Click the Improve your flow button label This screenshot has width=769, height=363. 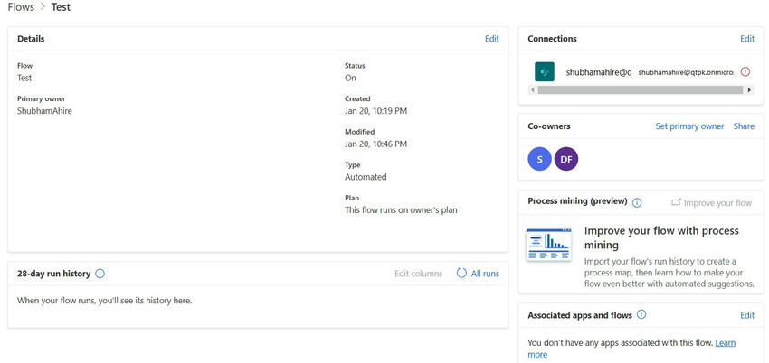(x=717, y=202)
